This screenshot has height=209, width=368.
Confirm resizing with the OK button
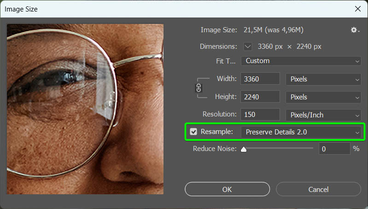point(227,189)
